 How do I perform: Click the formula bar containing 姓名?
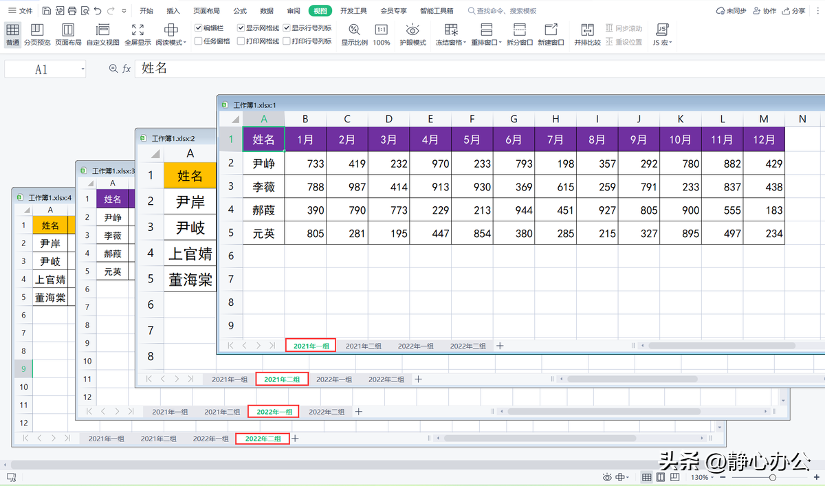pos(479,69)
